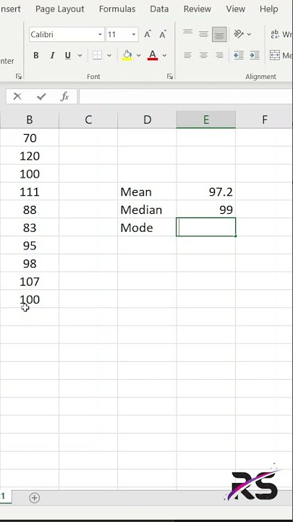Add a new sheet with plus button
293x522 pixels.
tap(34, 497)
